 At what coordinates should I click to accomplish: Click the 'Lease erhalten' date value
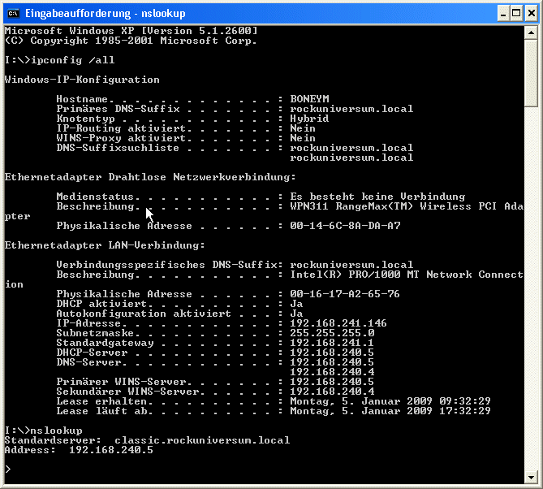(x=390, y=401)
